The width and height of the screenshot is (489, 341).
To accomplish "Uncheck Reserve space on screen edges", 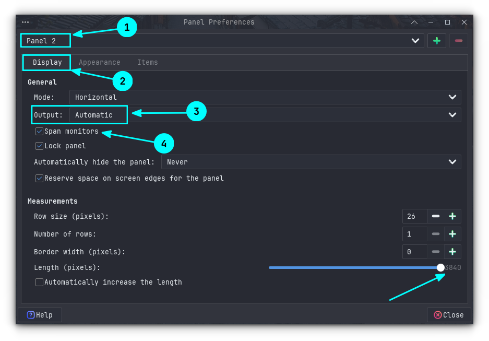I will coord(39,179).
